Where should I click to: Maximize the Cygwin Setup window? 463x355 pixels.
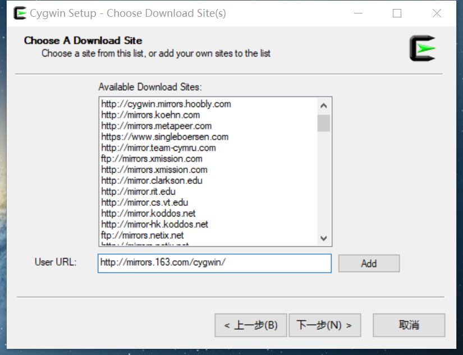tap(397, 13)
